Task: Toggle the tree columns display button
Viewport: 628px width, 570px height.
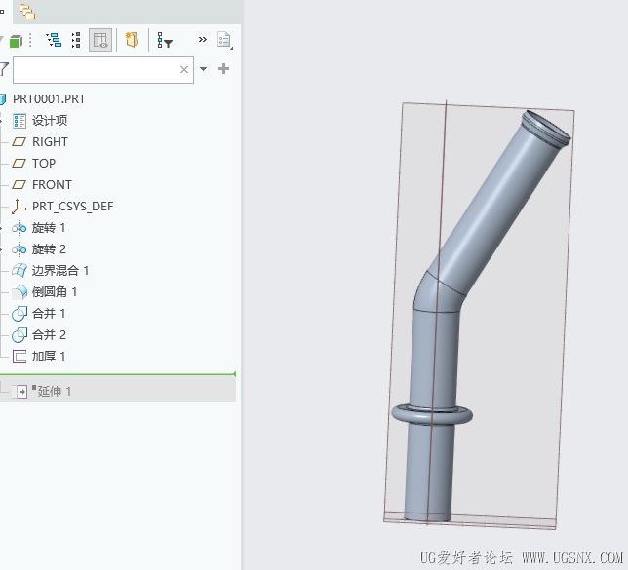Action: (x=100, y=40)
